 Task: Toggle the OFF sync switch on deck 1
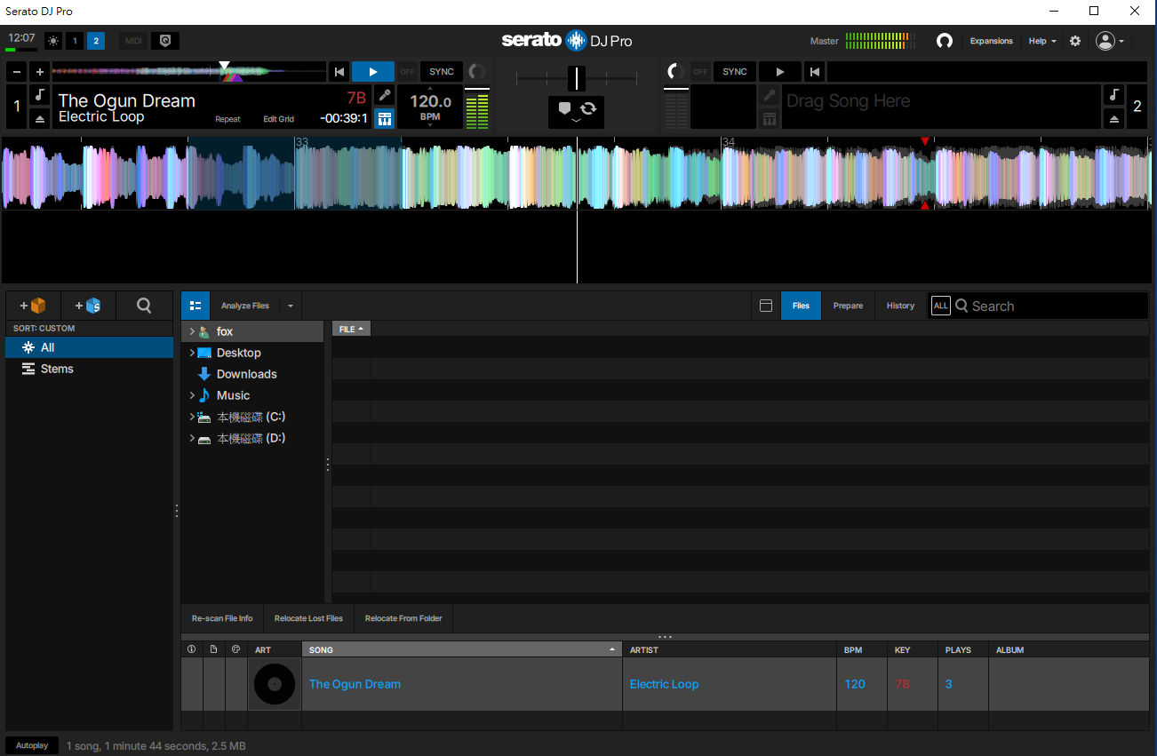point(407,72)
